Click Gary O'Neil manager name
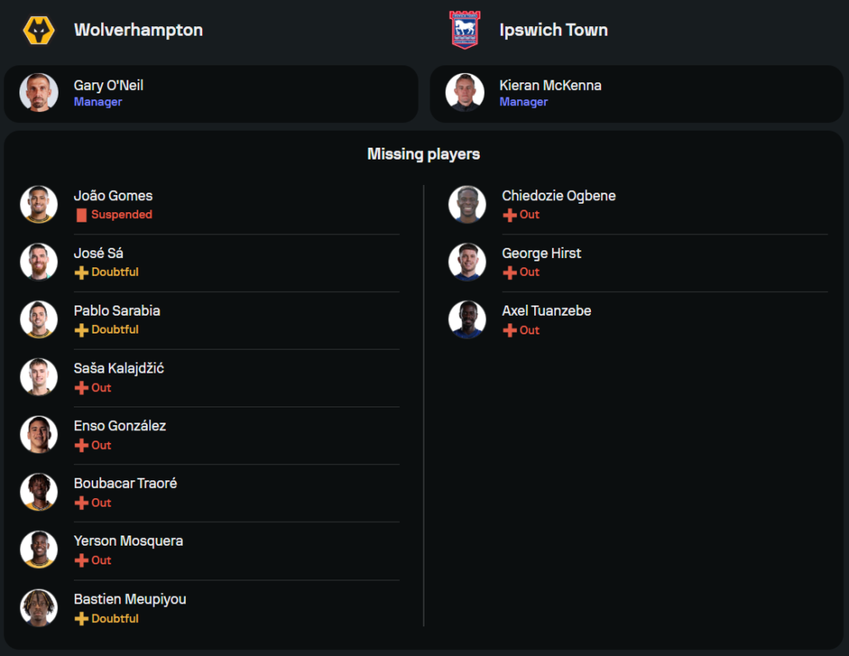This screenshot has height=656, width=849. pos(109,86)
